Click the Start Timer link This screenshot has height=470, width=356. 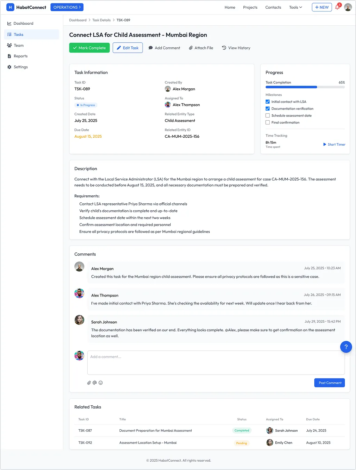click(334, 144)
